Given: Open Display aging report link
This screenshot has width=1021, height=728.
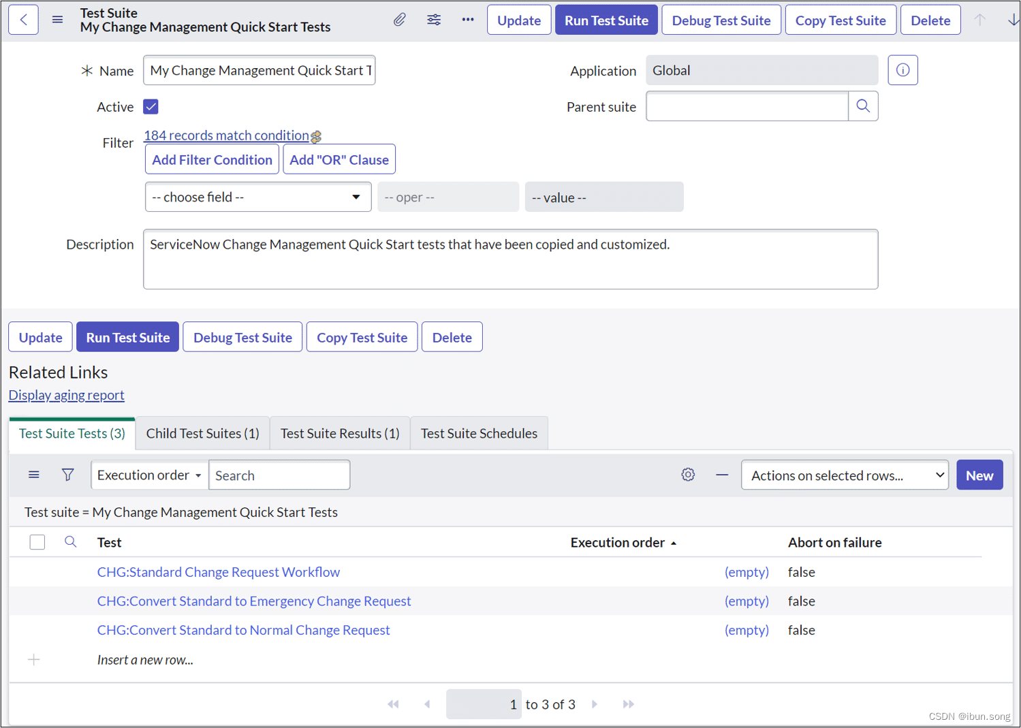Looking at the screenshot, I should 66,395.
